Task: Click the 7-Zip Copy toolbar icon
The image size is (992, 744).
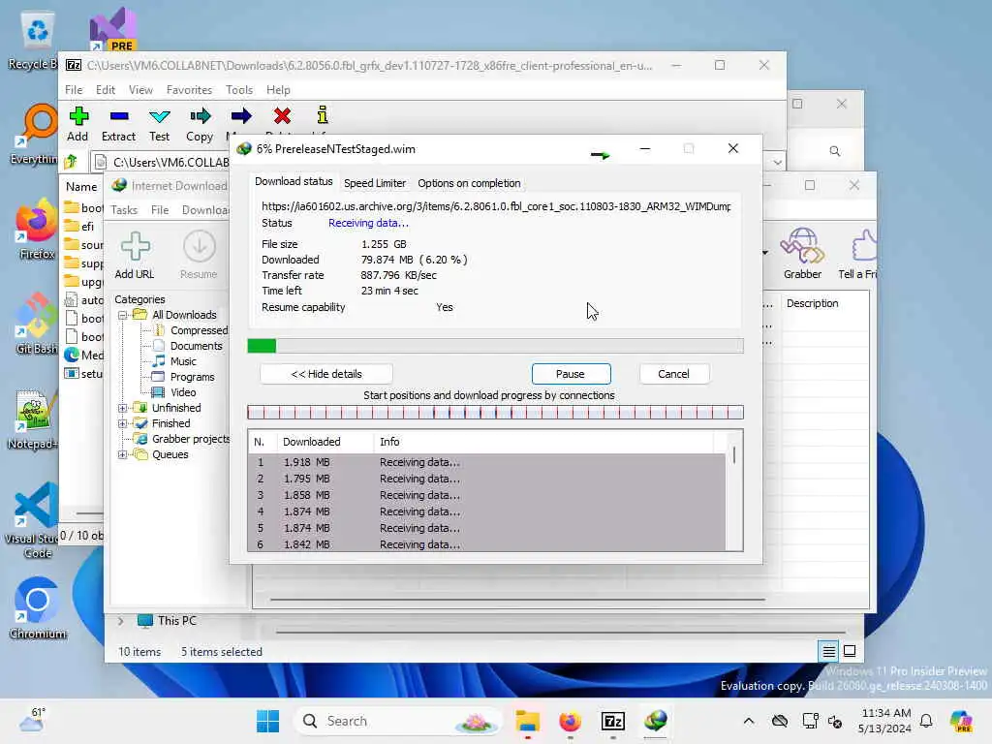Action: click(200, 116)
